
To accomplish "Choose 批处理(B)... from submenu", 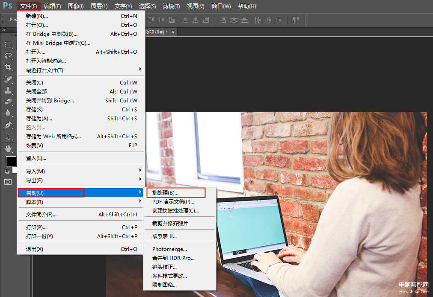I will 180,193.
